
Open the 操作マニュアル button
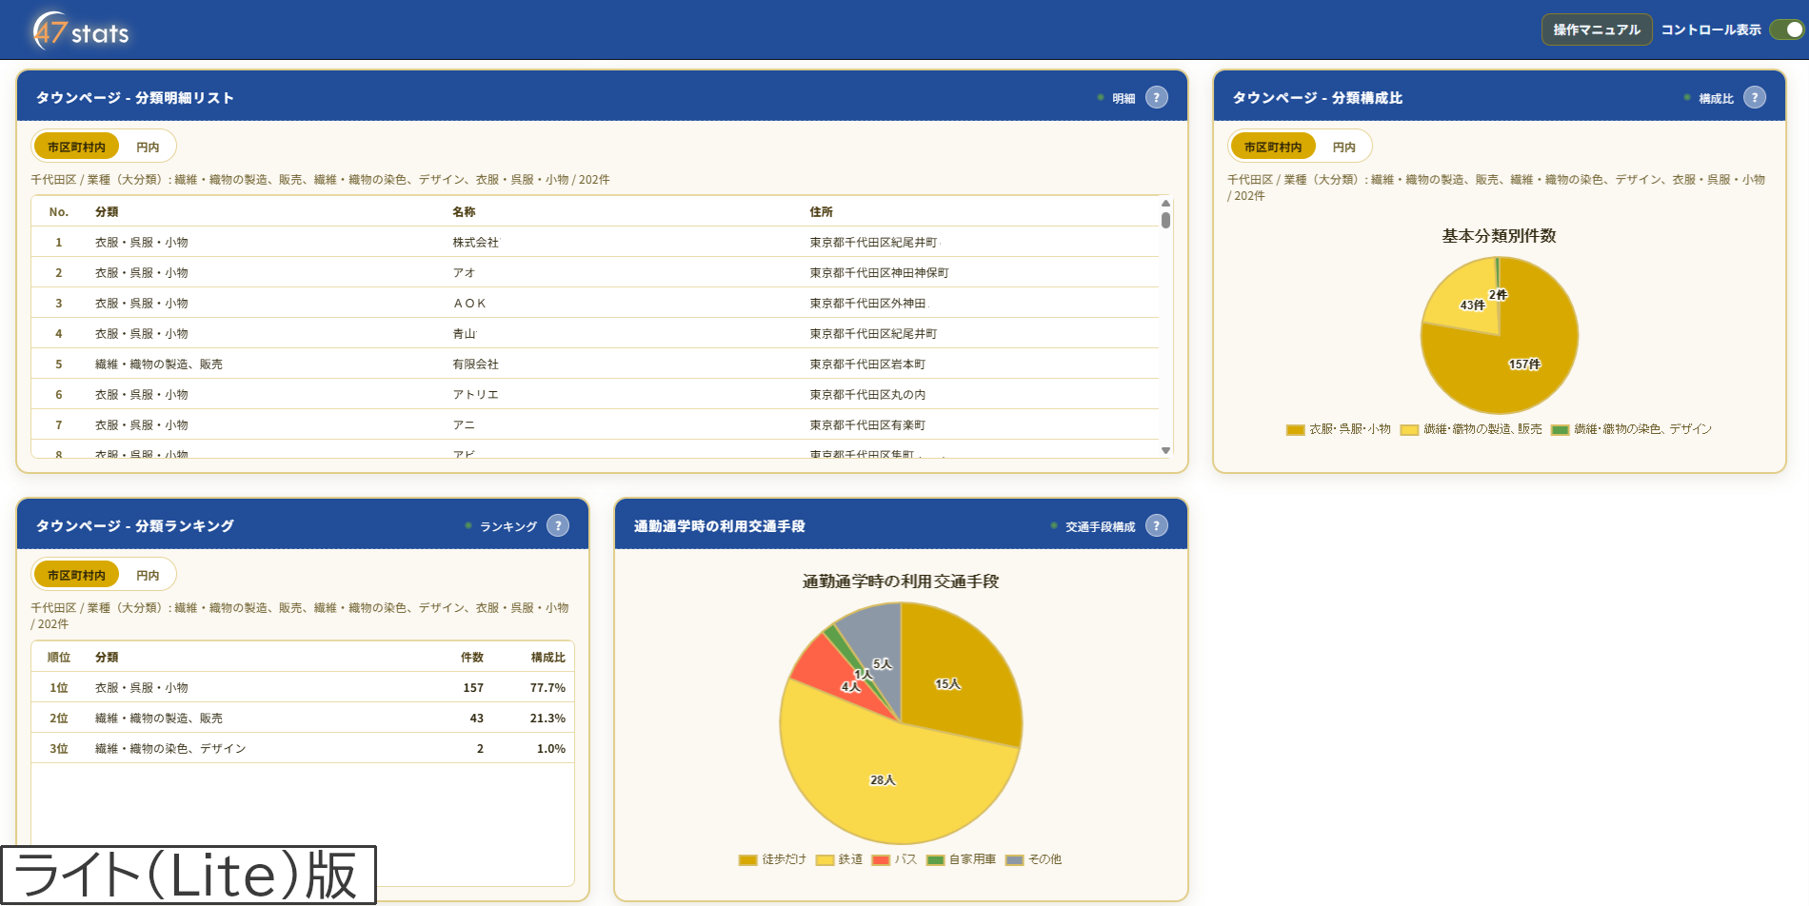point(1597,30)
